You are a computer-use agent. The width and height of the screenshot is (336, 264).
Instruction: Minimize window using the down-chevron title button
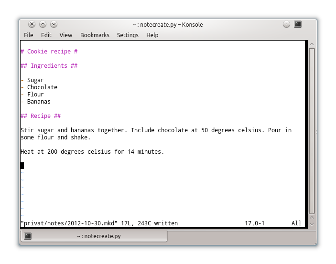pyautogui.click(x=54, y=24)
